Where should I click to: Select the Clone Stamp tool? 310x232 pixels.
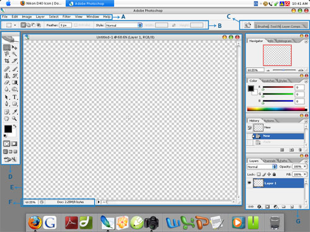[x=7, y=75]
